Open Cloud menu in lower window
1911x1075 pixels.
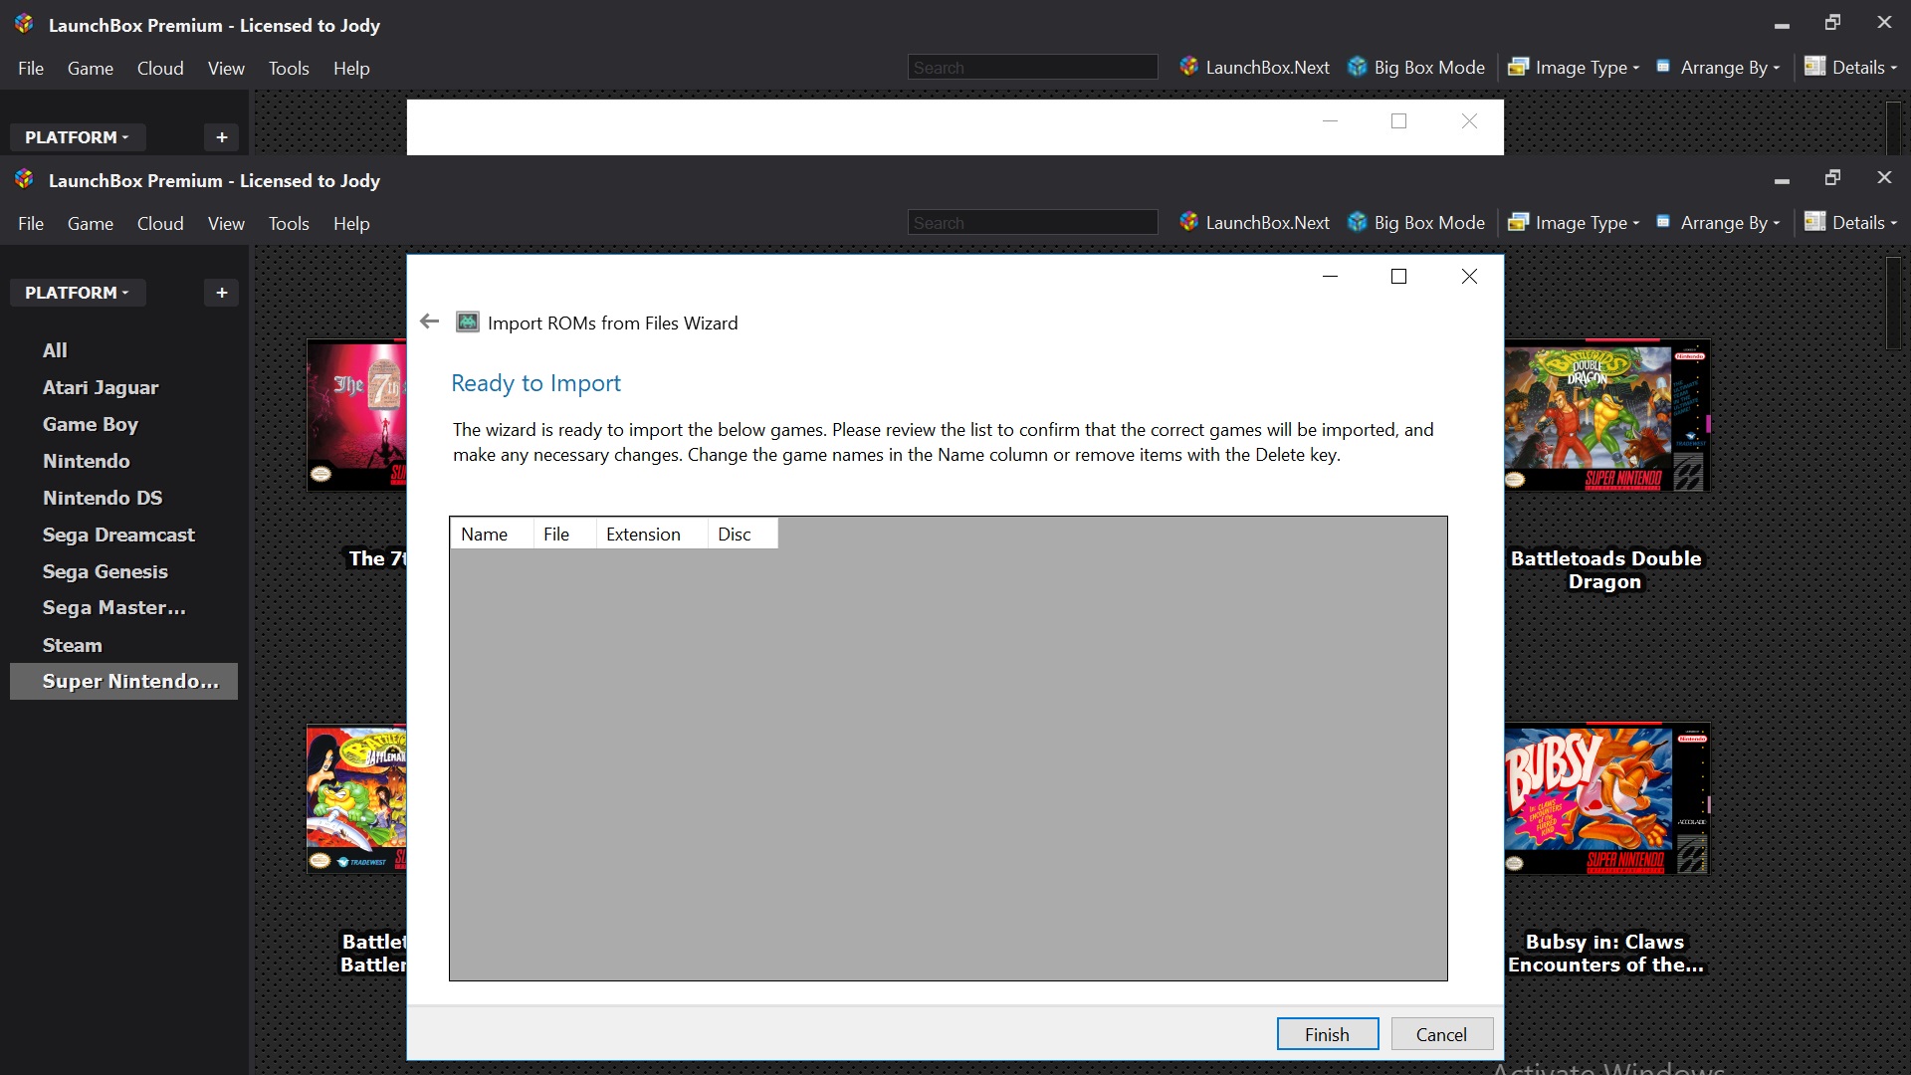160,224
